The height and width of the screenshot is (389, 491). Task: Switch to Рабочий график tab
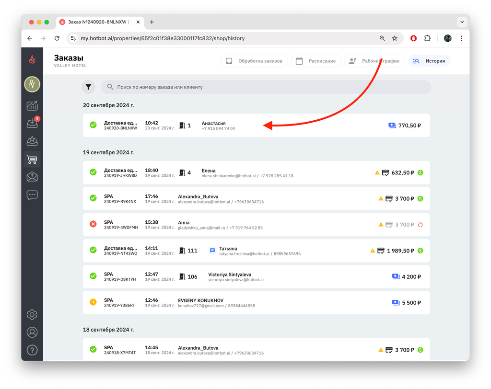pyautogui.click(x=374, y=61)
